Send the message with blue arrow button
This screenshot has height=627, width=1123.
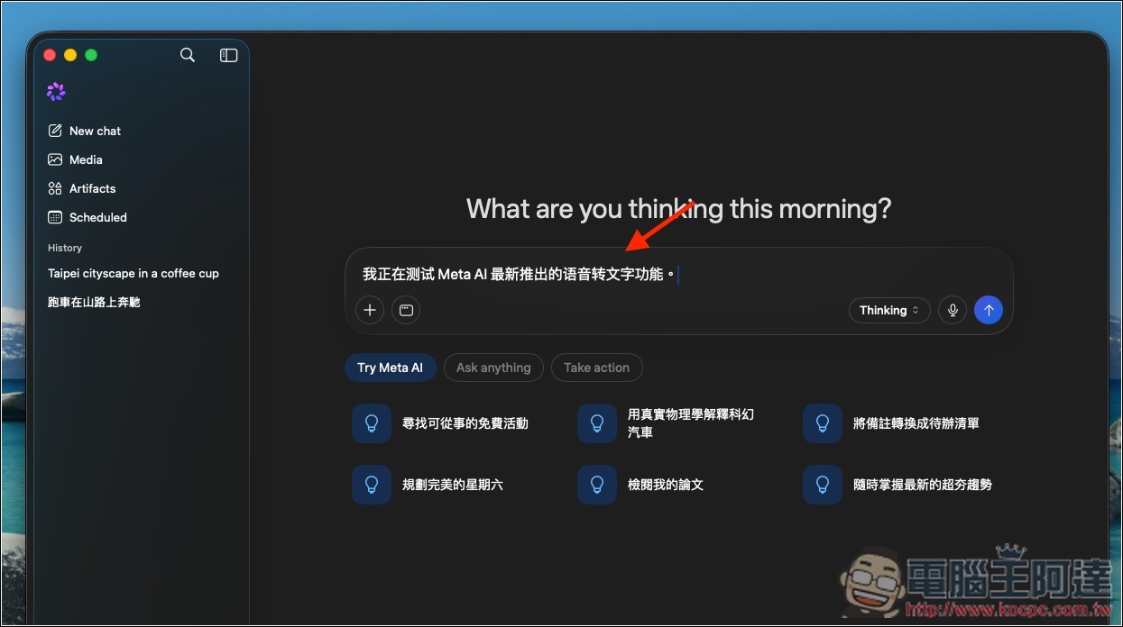tap(989, 310)
